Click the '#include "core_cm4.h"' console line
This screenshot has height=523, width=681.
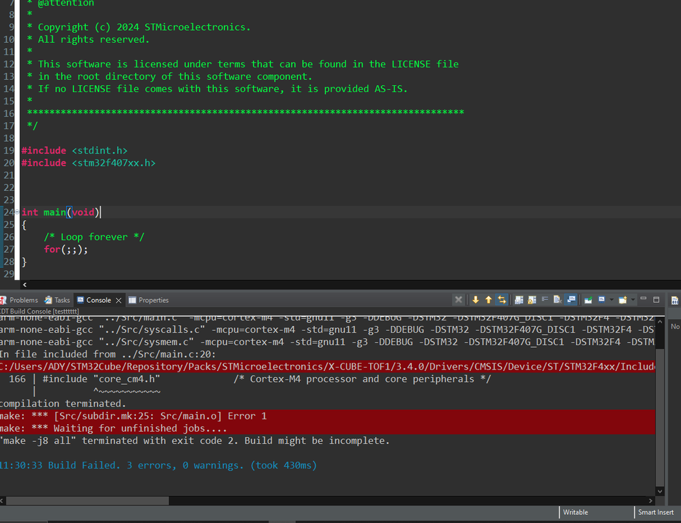point(249,379)
